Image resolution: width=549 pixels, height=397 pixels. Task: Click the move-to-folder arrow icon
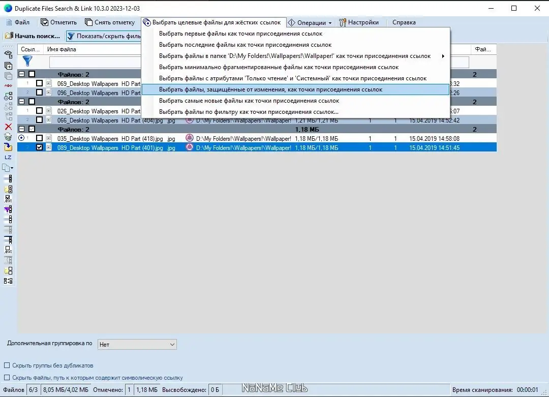(x=8, y=147)
